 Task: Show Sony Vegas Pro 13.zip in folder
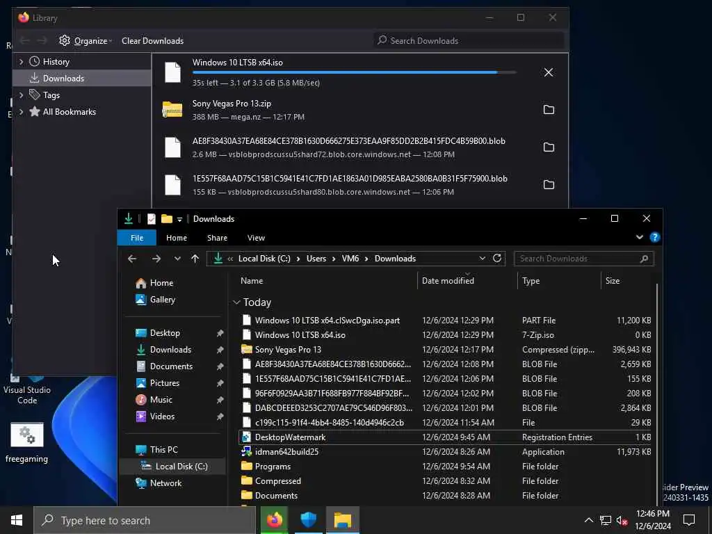[549, 110]
